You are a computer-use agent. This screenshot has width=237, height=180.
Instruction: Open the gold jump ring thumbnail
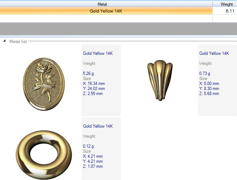[44, 155]
